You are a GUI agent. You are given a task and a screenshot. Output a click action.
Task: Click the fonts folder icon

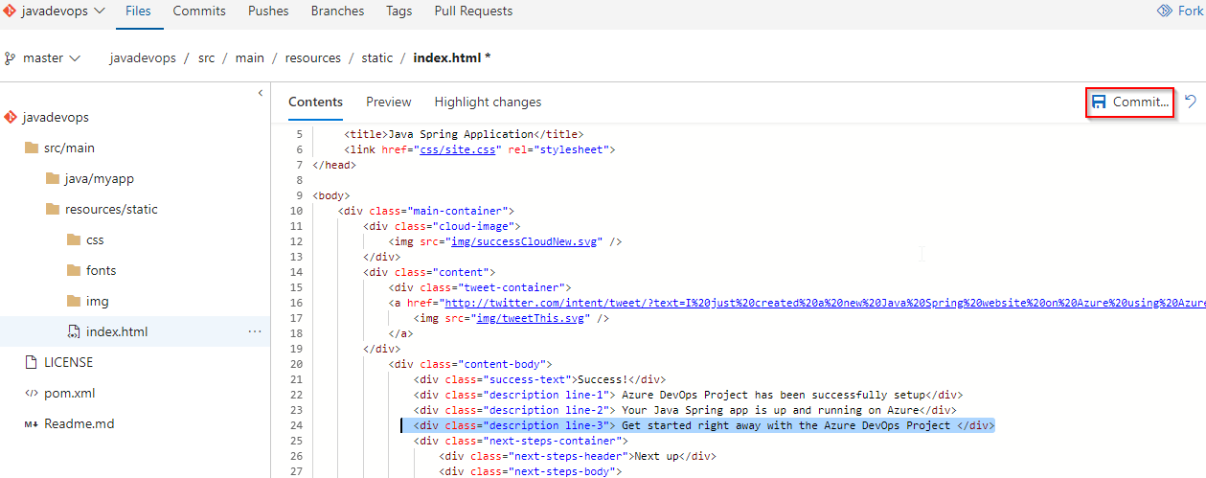pos(74,270)
